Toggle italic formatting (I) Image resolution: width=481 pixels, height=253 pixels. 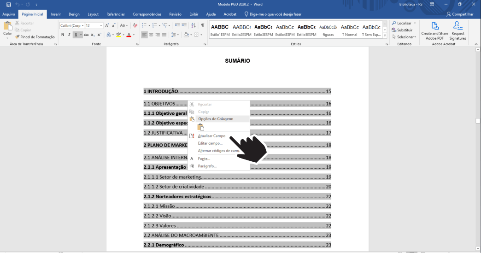69,35
